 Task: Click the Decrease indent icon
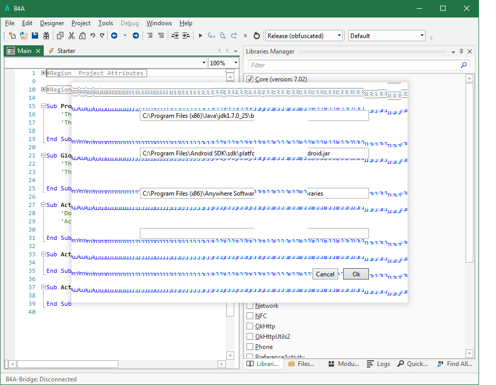click(175, 36)
